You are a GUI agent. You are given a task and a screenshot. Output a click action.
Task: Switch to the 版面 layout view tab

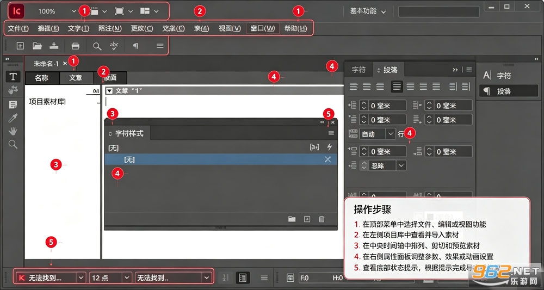coord(110,78)
